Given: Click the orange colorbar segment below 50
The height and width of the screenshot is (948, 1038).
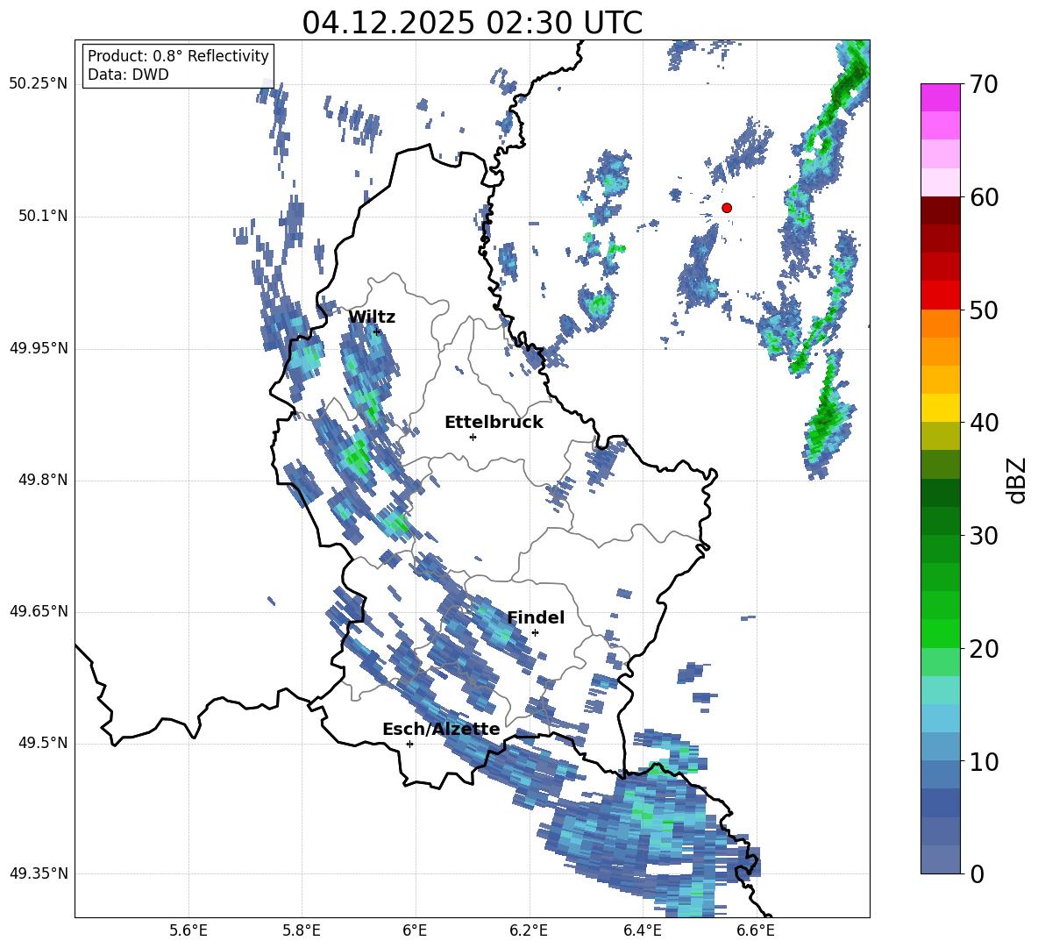Looking at the screenshot, I should click(x=941, y=324).
